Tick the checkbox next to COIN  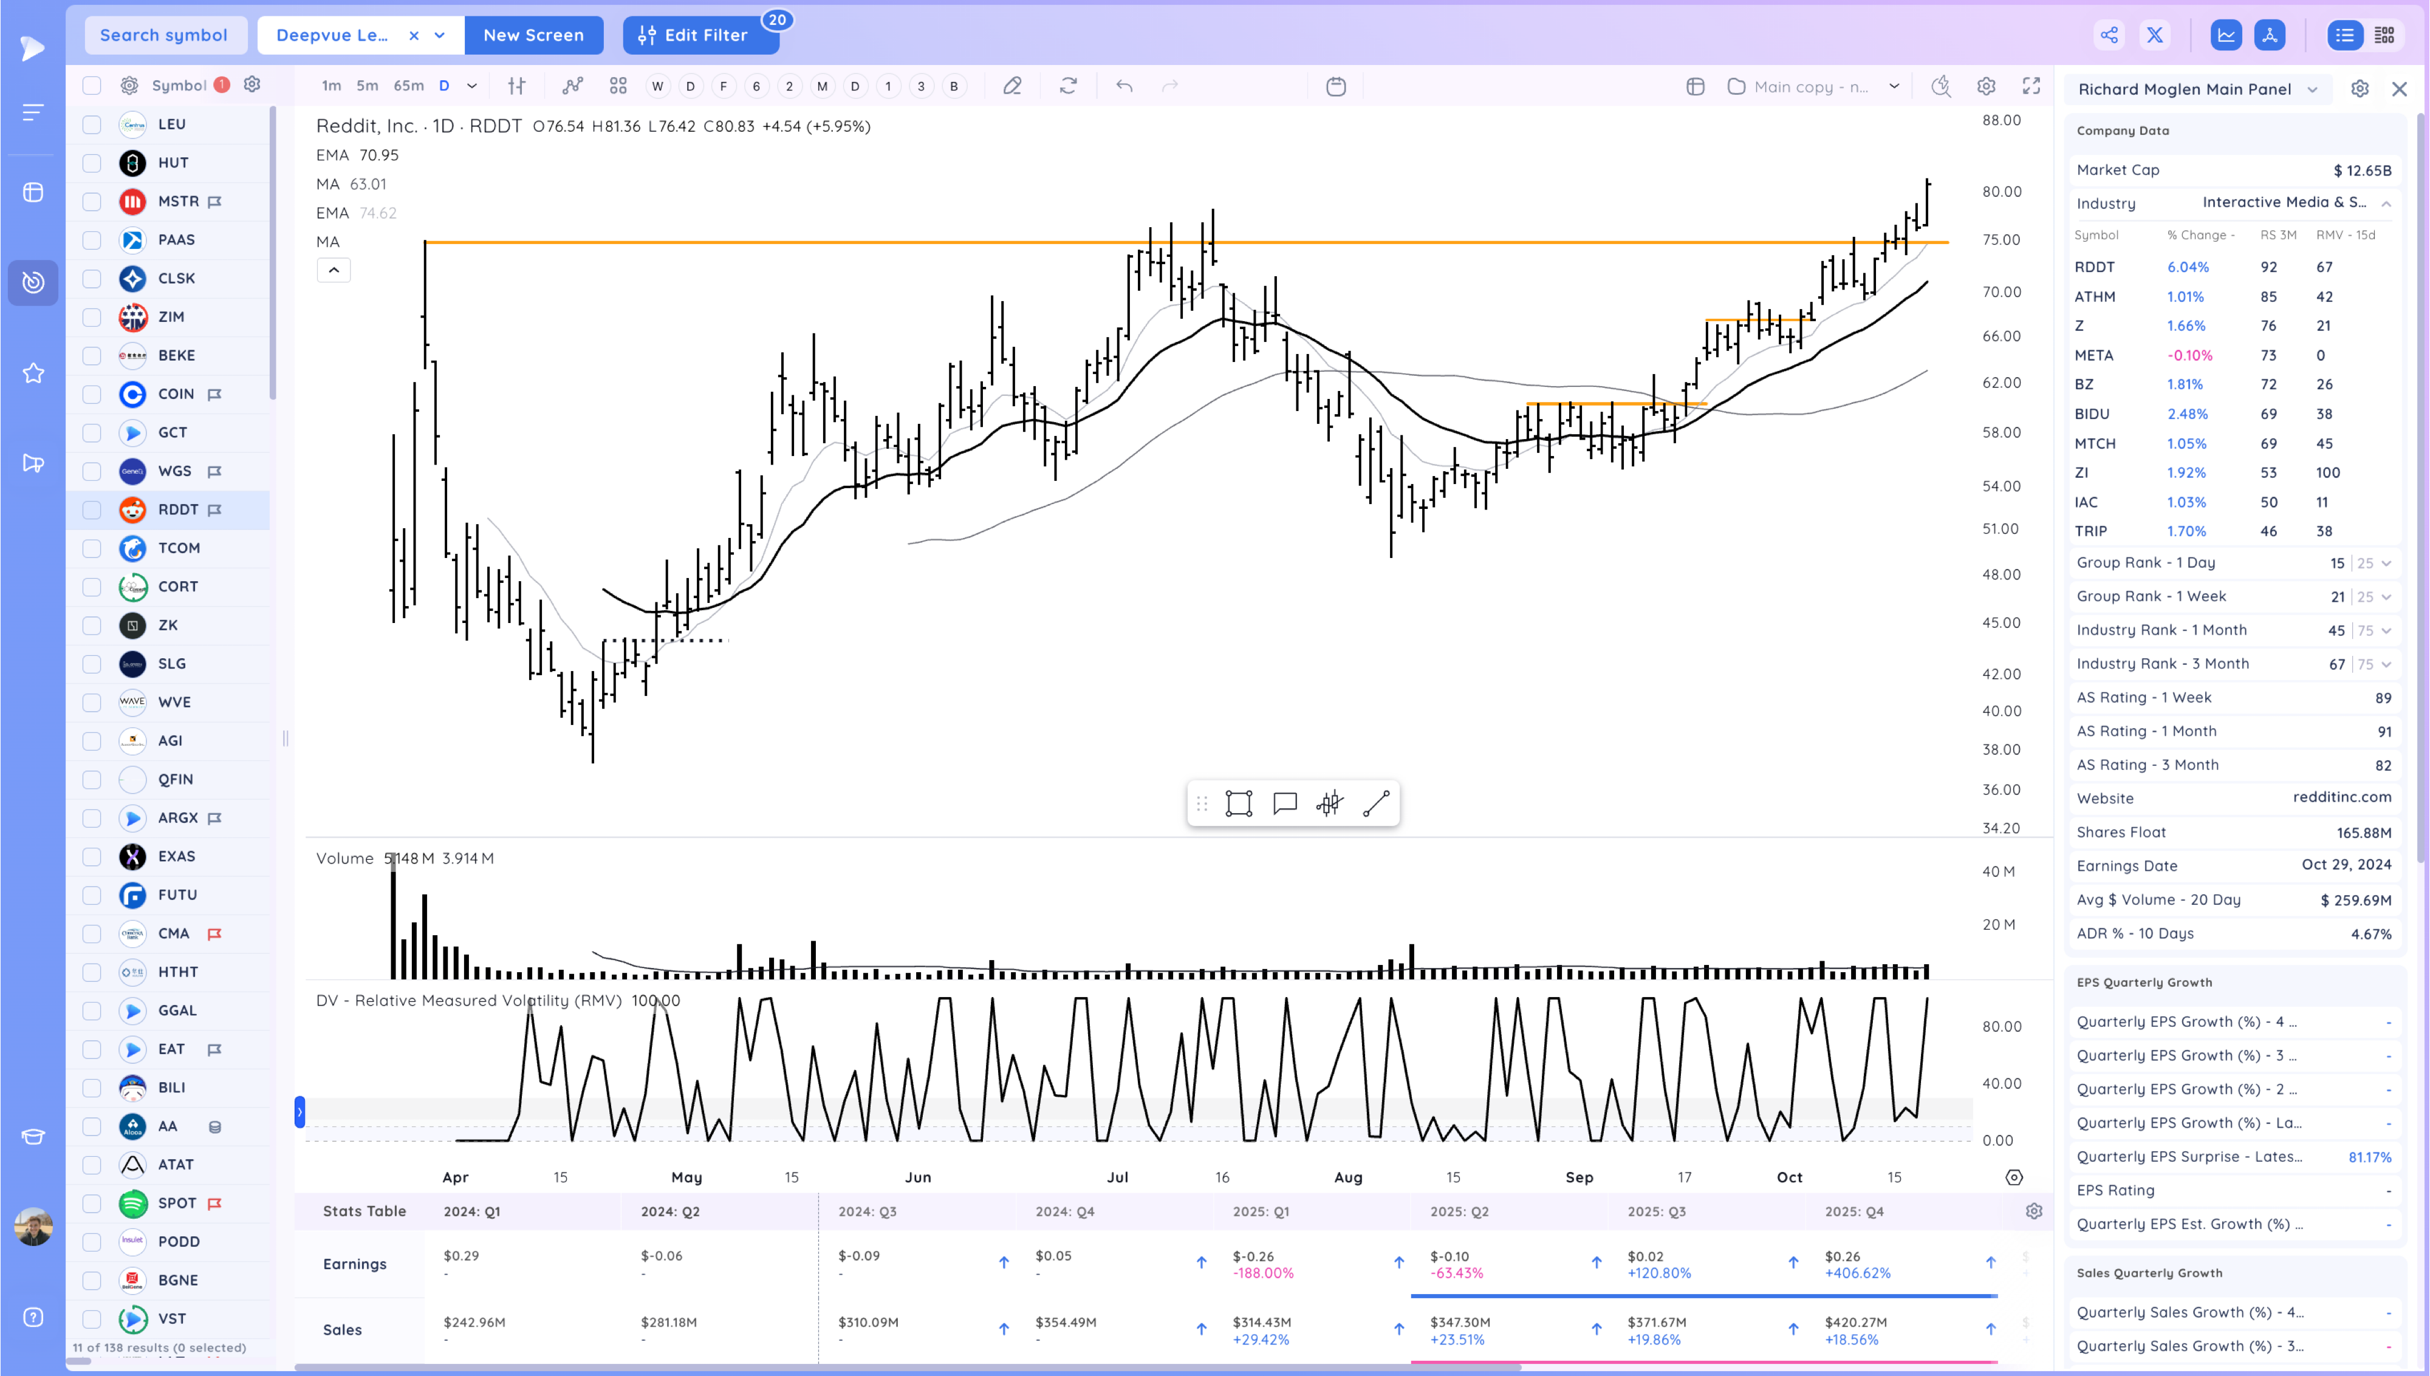tap(92, 394)
